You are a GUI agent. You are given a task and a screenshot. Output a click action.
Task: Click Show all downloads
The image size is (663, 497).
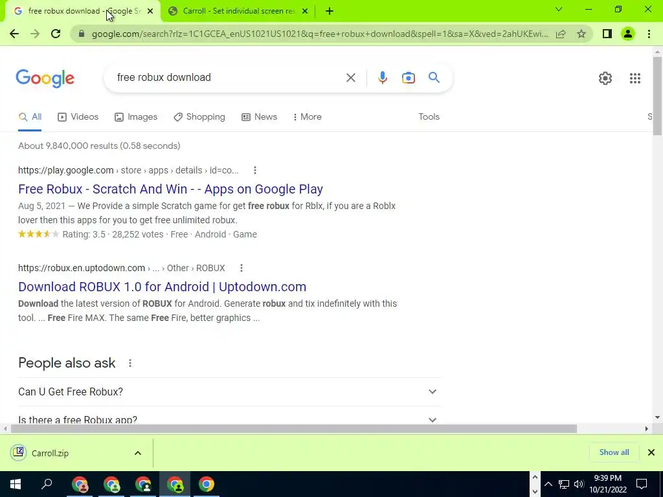pos(614,452)
